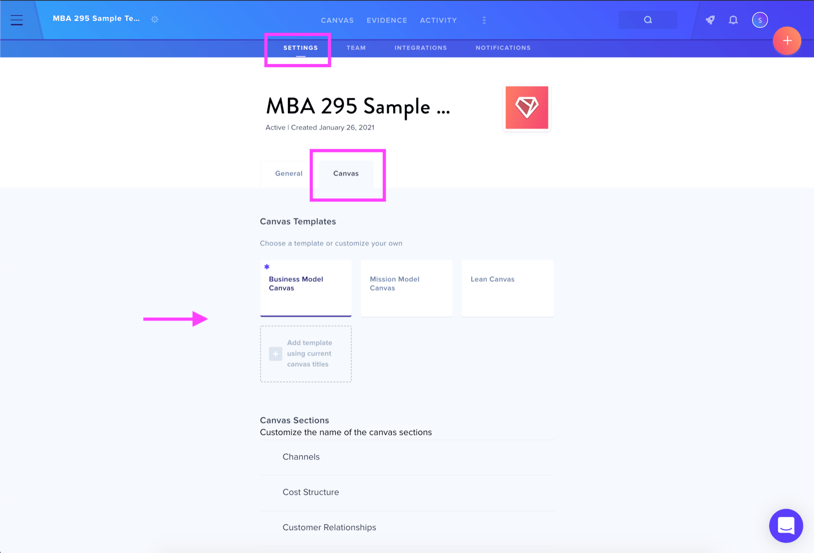Open the rocket launch icon

(710, 20)
